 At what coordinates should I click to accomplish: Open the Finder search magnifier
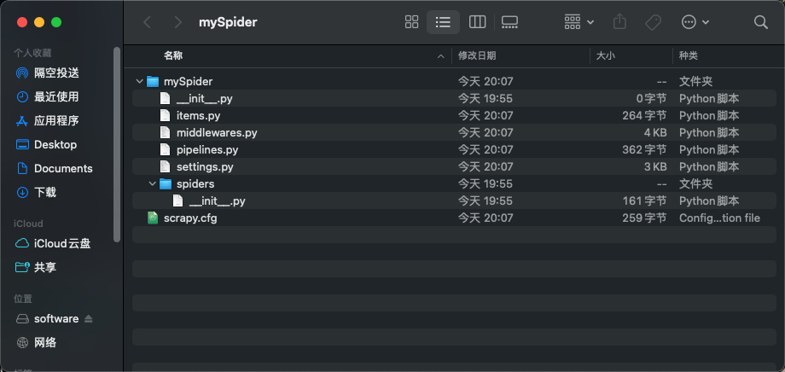click(x=760, y=22)
